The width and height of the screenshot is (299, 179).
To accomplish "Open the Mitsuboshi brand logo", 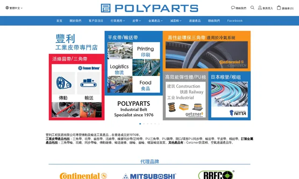I will click(x=149, y=176).
